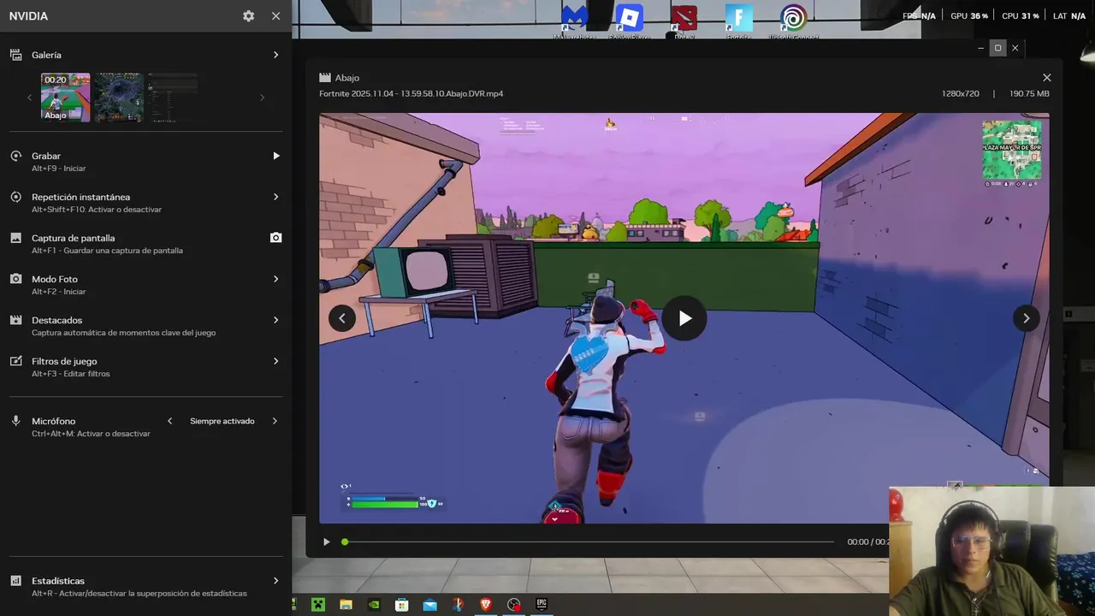1095x616 pixels.
Task: Click the small play button below video
Action: (326, 542)
